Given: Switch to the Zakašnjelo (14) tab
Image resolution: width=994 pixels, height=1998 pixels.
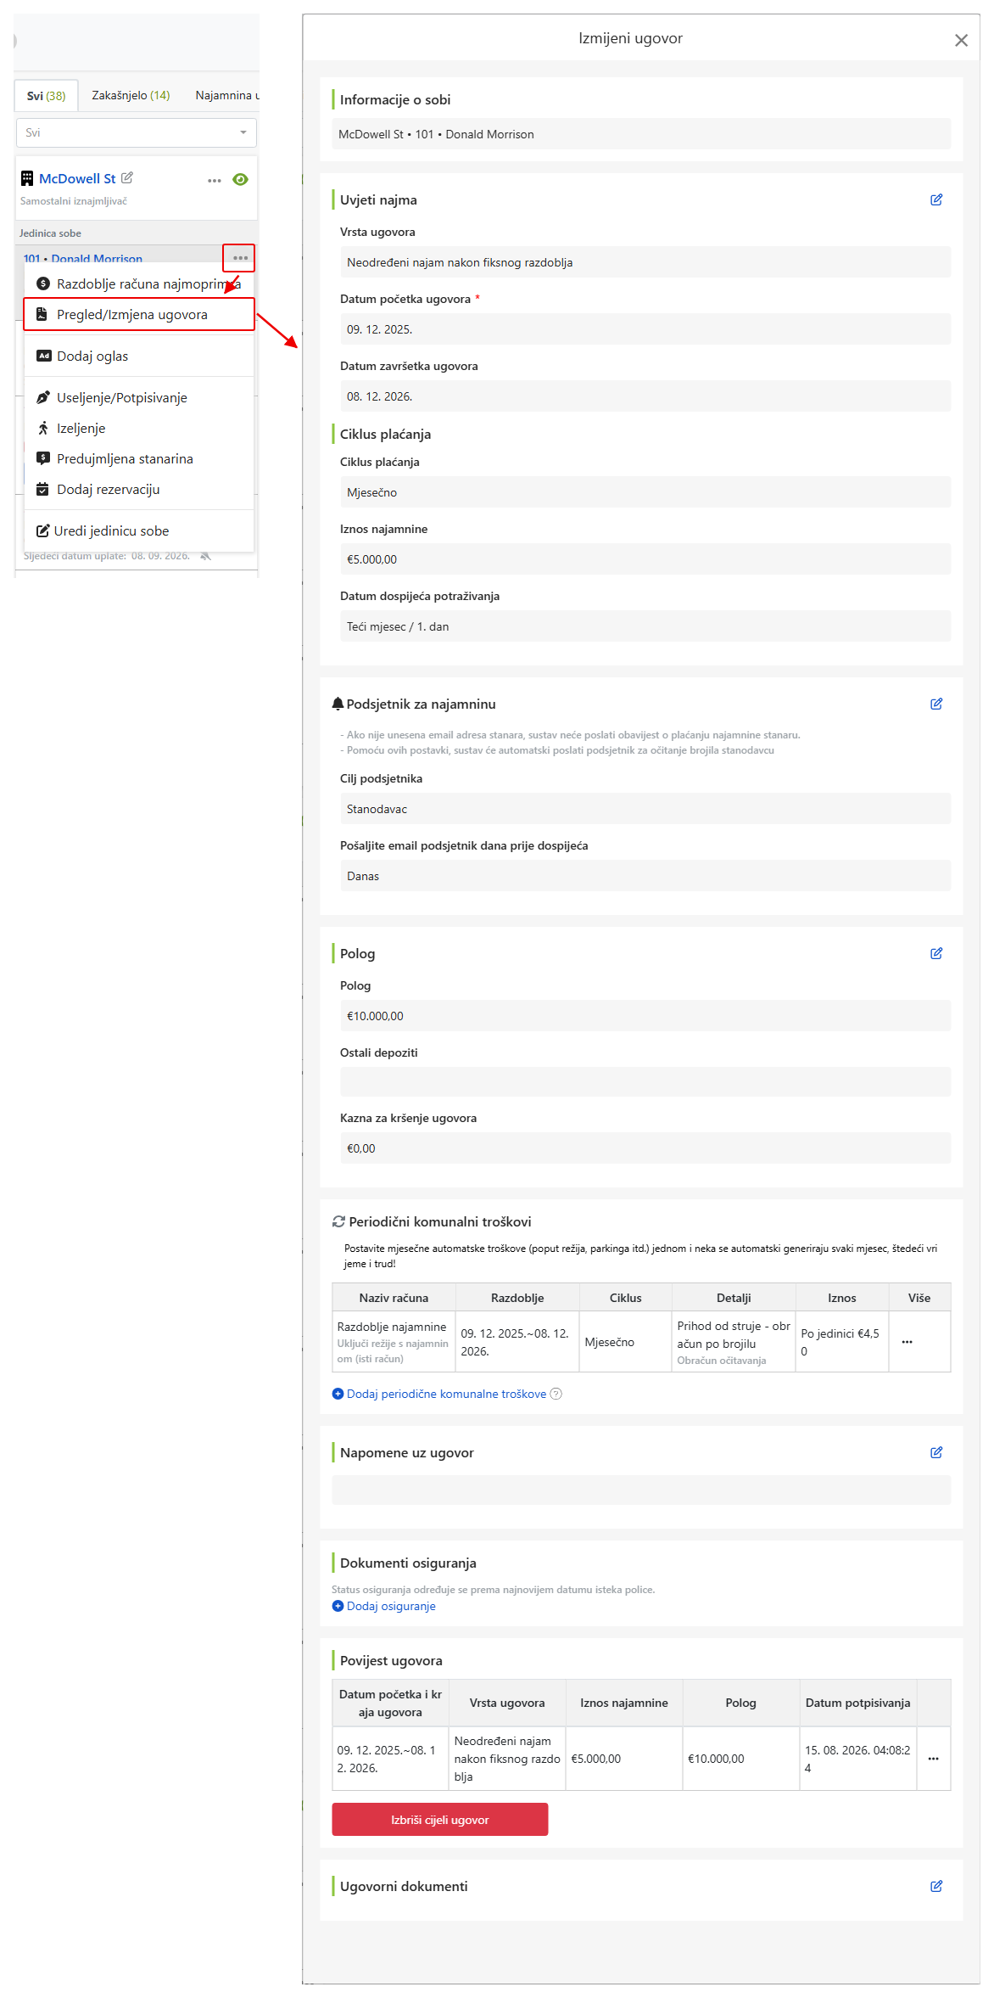Looking at the screenshot, I should (x=131, y=95).
